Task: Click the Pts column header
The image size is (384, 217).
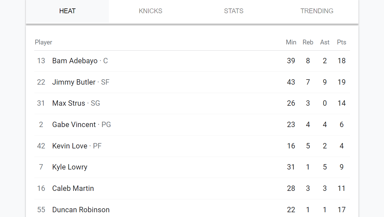Action: [x=341, y=42]
